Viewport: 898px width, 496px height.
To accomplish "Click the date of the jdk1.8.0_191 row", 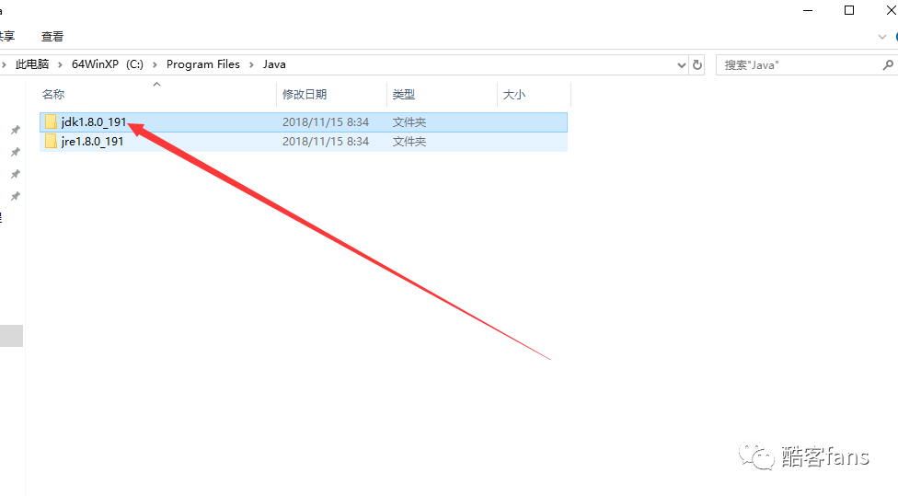I will point(326,122).
